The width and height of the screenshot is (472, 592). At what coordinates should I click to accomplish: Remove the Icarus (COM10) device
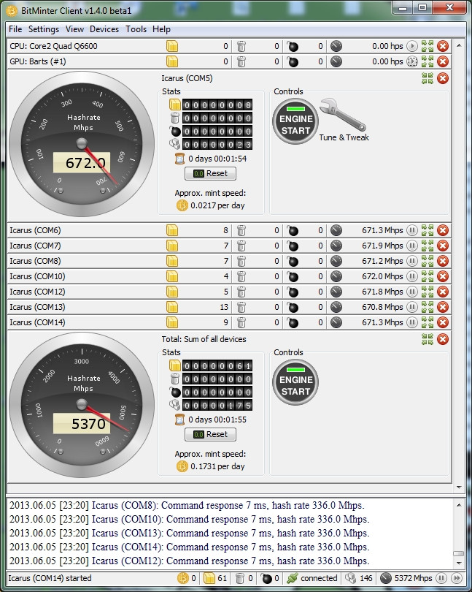pyautogui.click(x=443, y=276)
